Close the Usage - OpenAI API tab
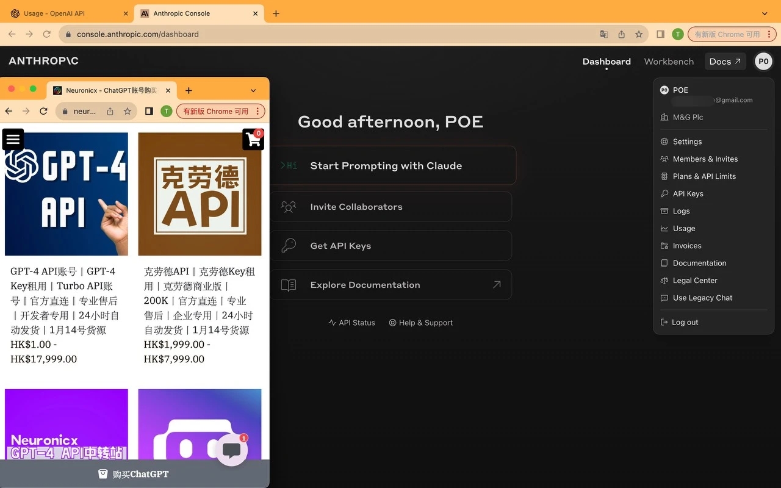Viewport: 781px width, 488px height. point(126,13)
